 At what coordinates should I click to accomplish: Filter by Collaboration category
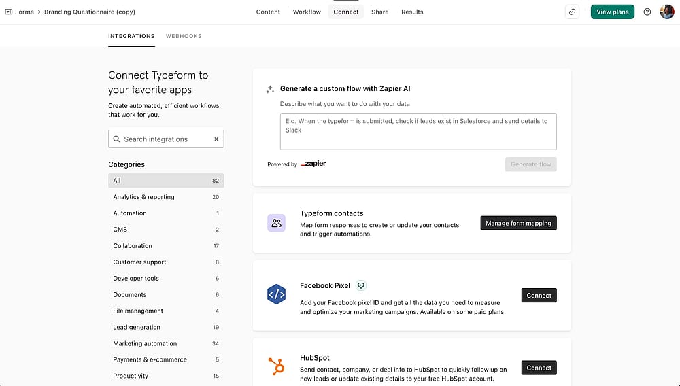166,245
